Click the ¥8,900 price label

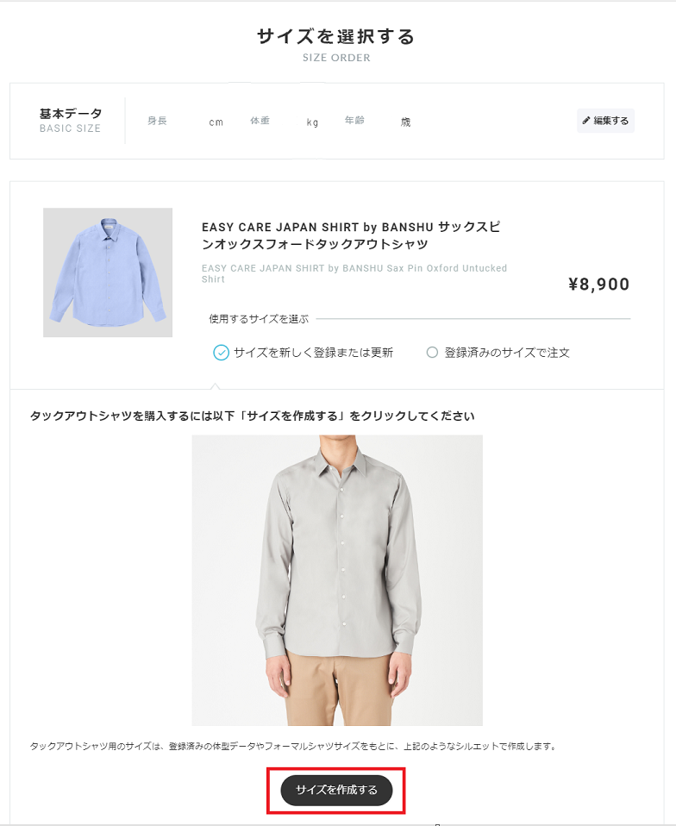599,285
